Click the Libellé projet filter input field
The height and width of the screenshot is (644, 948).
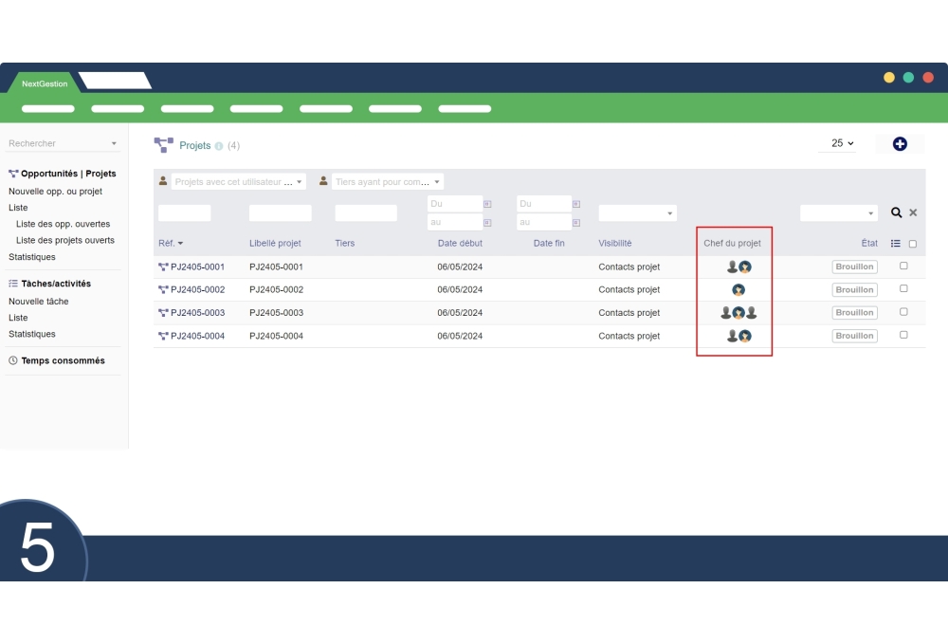click(x=280, y=213)
